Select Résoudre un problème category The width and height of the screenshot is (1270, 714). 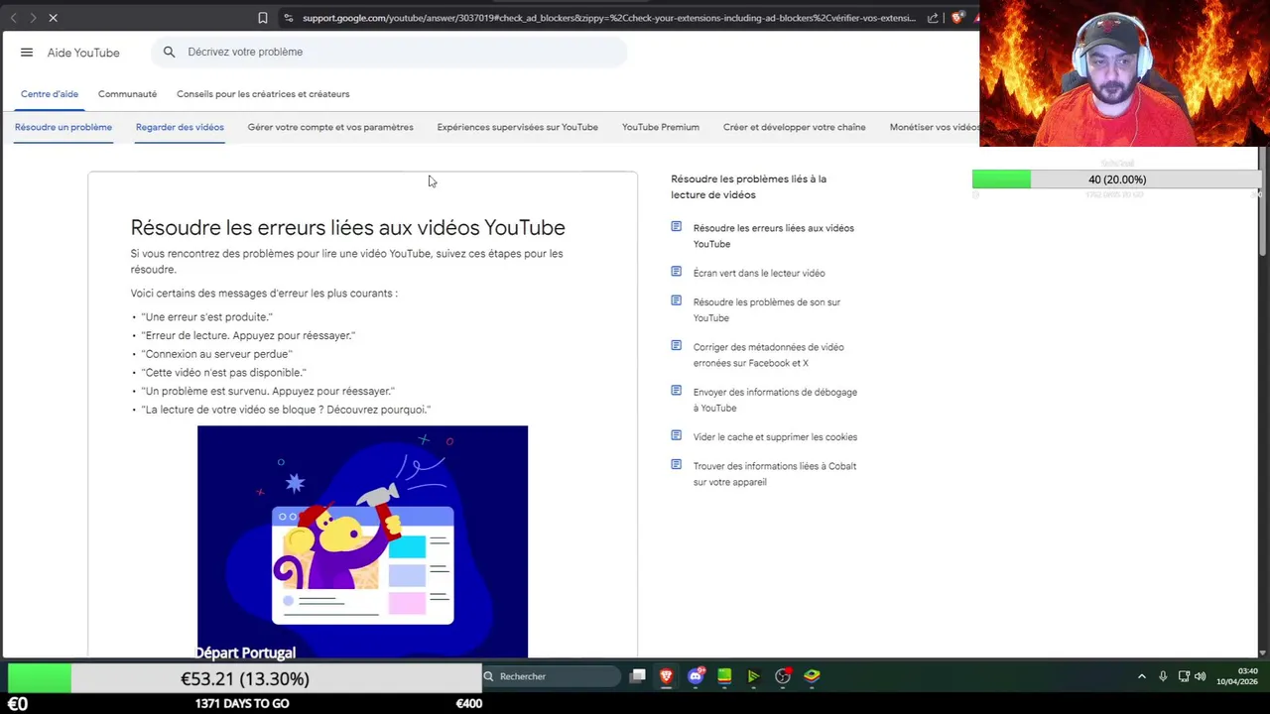[x=63, y=127]
